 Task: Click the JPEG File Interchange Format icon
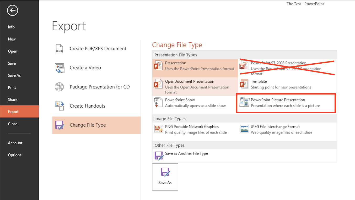coord(244,129)
